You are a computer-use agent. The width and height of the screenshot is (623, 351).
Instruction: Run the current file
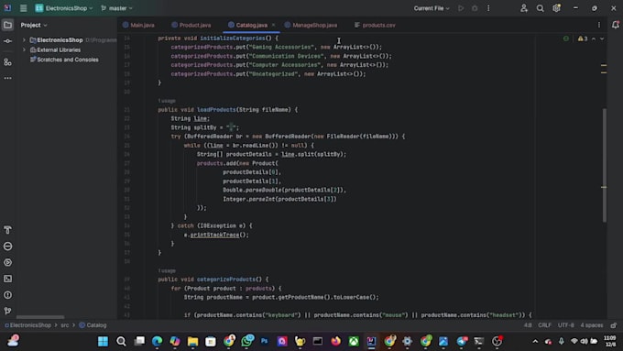point(461,8)
